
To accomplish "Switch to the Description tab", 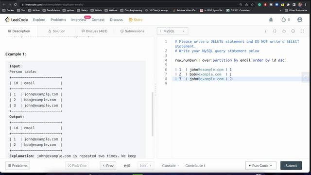I will pos(19,31).
